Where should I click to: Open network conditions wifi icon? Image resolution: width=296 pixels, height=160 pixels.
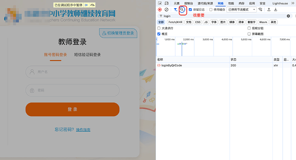(x=260, y=9)
